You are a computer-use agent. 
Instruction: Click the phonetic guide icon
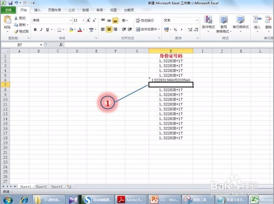[91, 30]
